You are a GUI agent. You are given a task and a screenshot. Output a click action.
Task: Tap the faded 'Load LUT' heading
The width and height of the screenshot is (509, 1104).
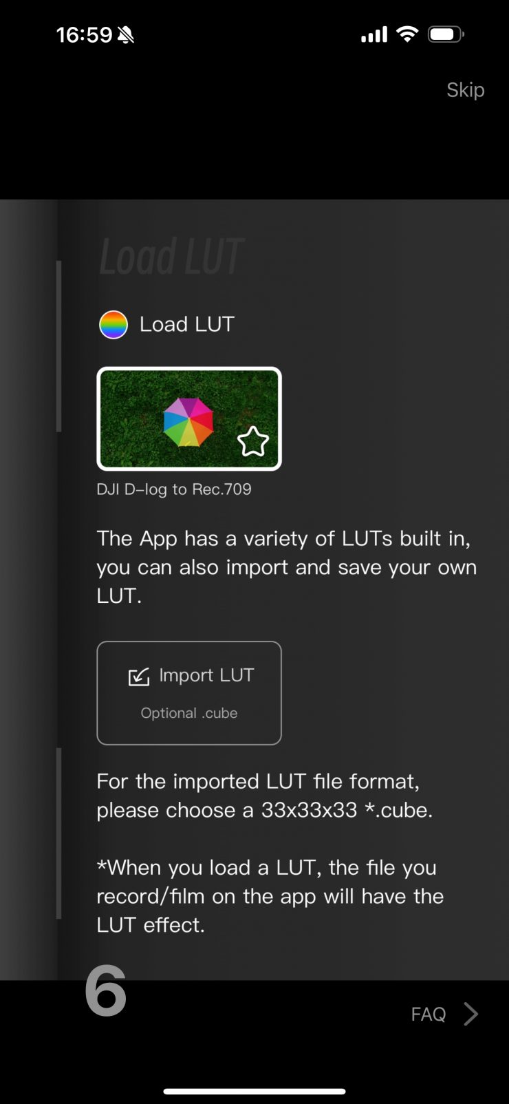click(172, 257)
